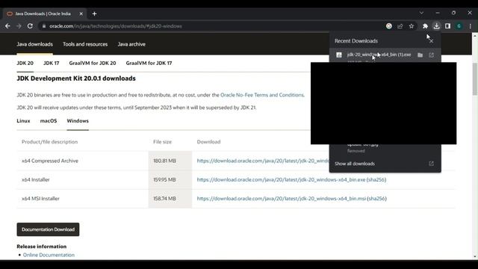Download the x64 Compressed Archive link
The width and height of the screenshot is (478, 269).
click(x=263, y=161)
